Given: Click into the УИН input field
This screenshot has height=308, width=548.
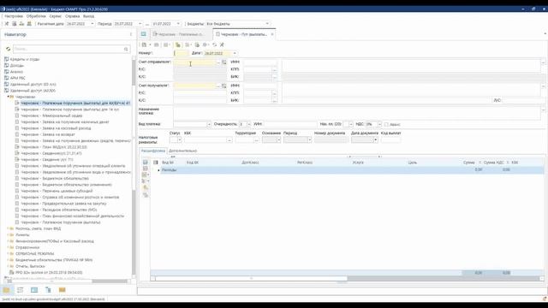Looking at the screenshot, I should coord(289,124).
